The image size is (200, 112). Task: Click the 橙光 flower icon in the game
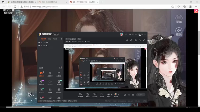179,32
